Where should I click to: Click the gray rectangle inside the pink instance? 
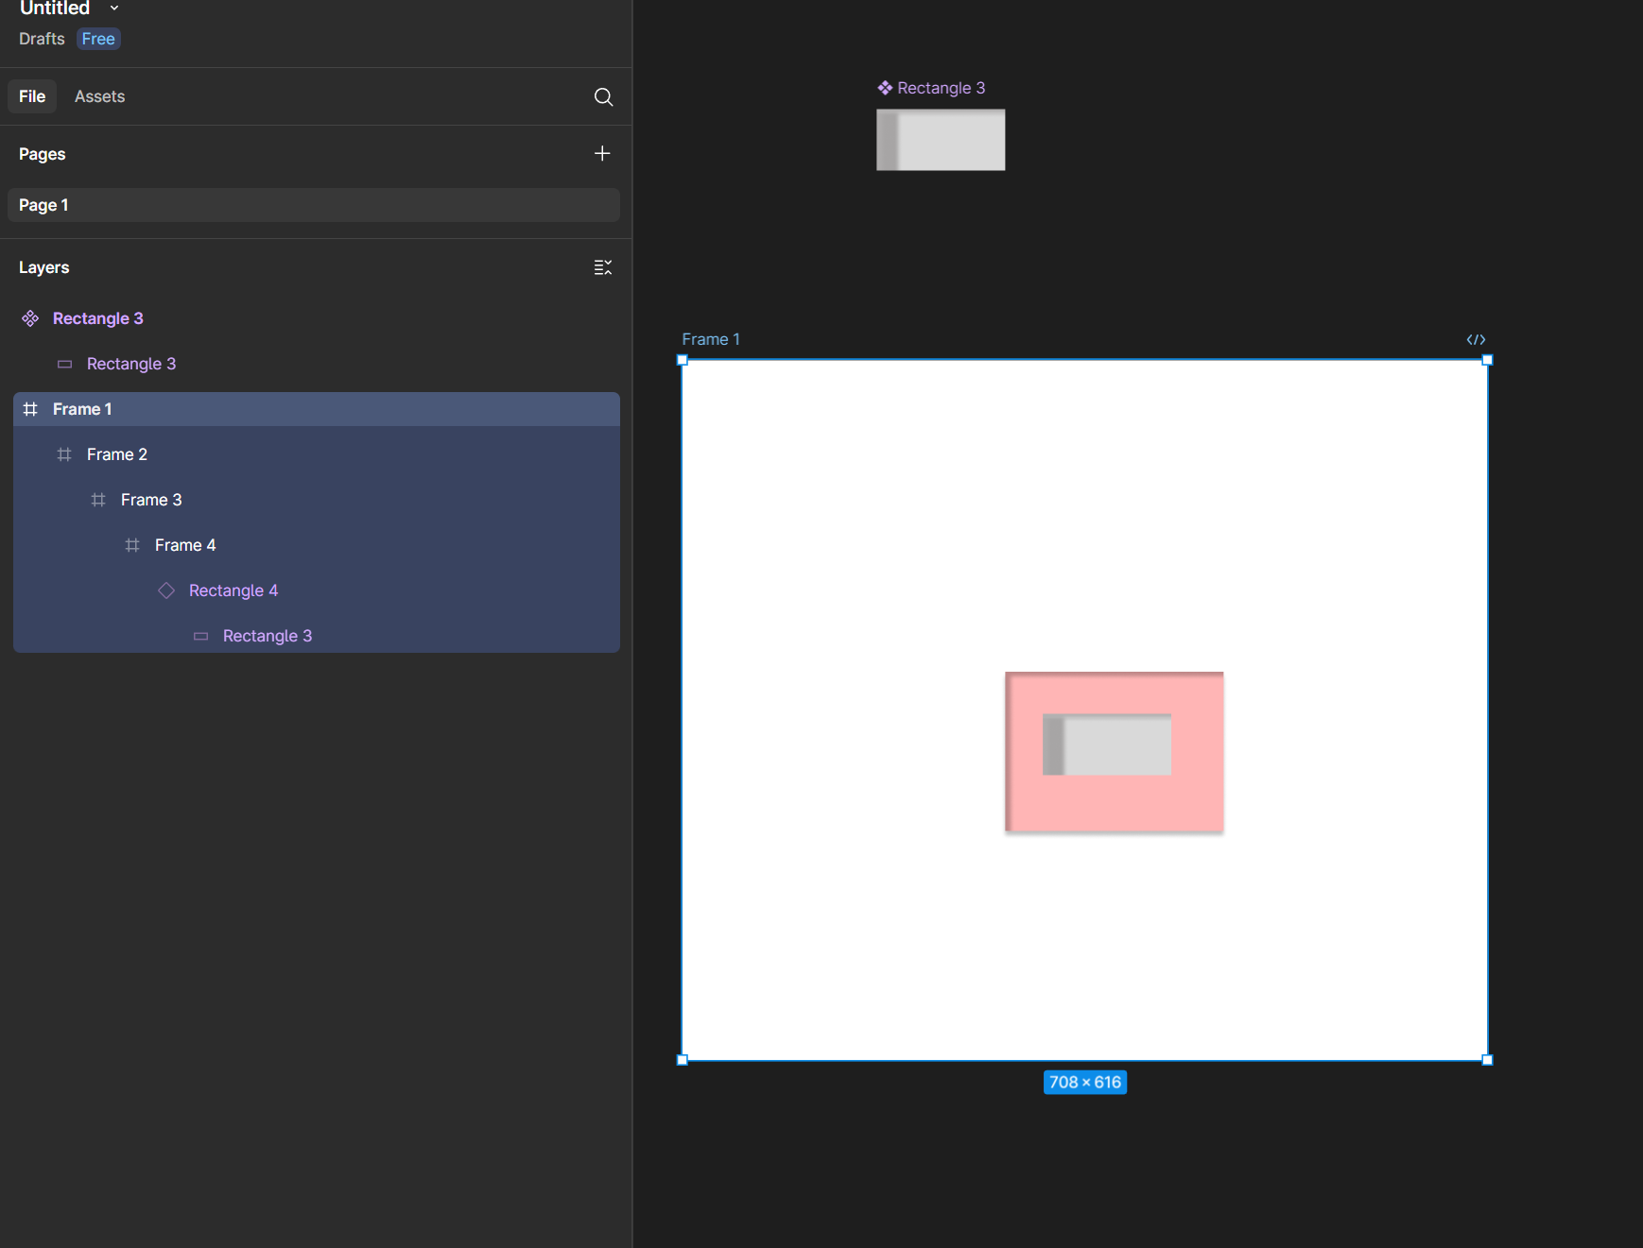pos(1107,744)
